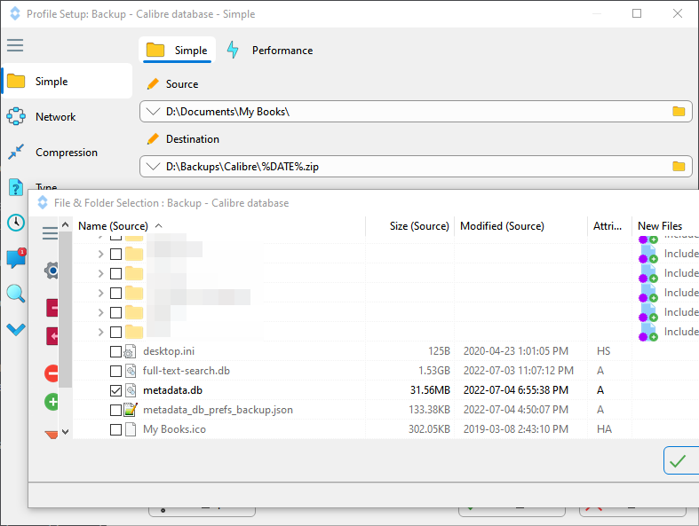Image resolution: width=699 pixels, height=526 pixels.
Task: Untick the metadata.db checkbox
Action: tap(115, 390)
